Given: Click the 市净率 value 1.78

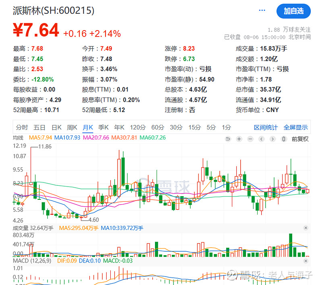Looking at the screenshot, I should [266, 79].
